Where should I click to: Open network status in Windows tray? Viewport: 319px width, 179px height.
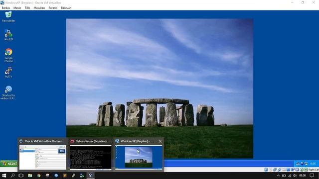click(x=290, y=176)
